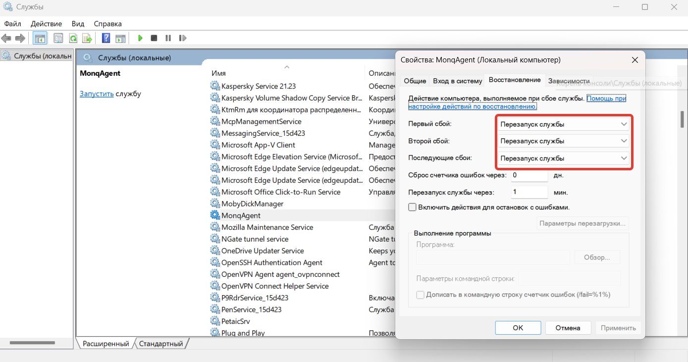The height and width of the screenshot is (362, 688).
Task: Open the "Действие" menu
Action: [x=46, y=24]
